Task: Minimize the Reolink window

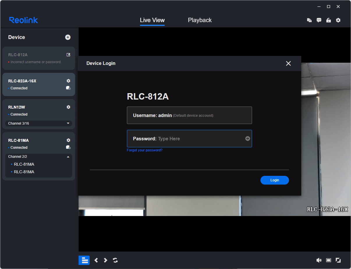Action: click(319, 6)
